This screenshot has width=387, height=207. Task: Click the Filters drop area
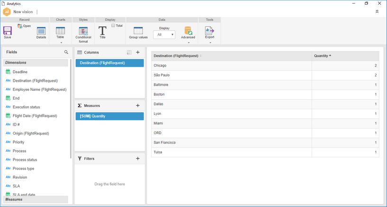coord(109,184)
